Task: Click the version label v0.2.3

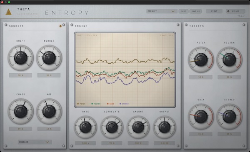Action: click(241, 16)
